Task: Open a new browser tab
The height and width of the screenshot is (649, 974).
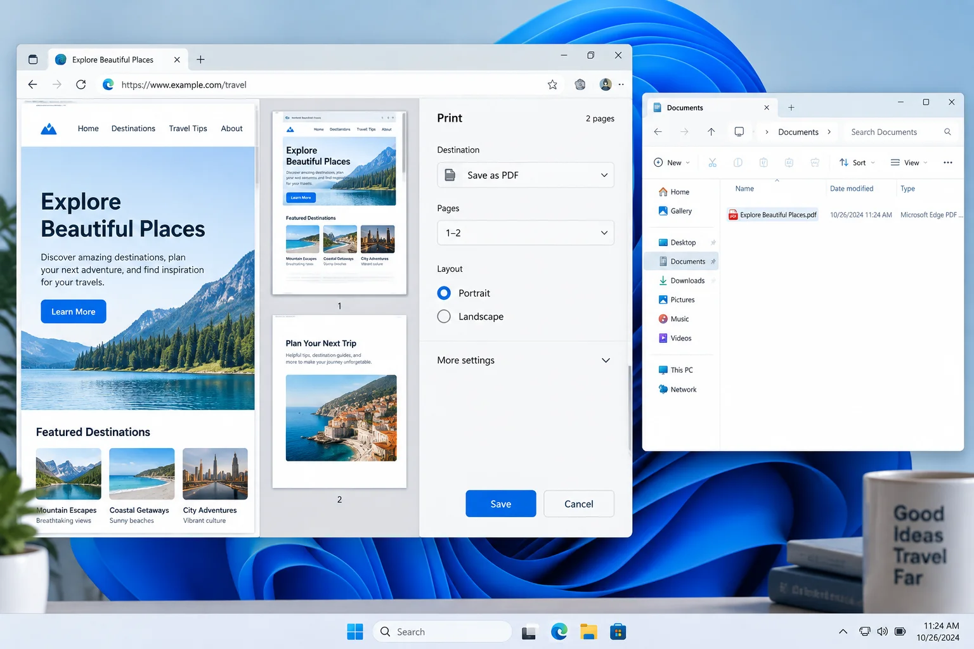Action: [200, 60]
